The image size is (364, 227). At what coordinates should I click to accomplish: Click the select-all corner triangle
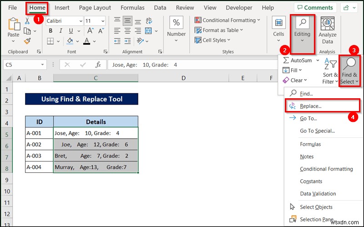coord(8,78)
